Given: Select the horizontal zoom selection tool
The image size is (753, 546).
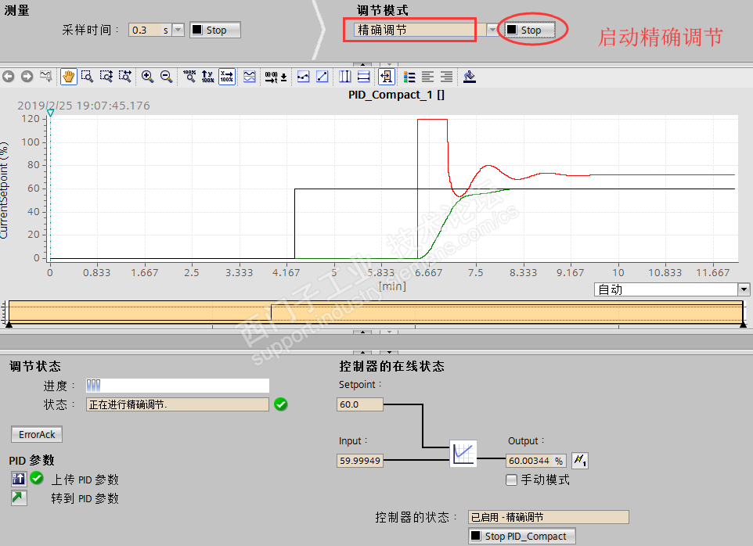Looking at the screenshot, I should [125, 77].
